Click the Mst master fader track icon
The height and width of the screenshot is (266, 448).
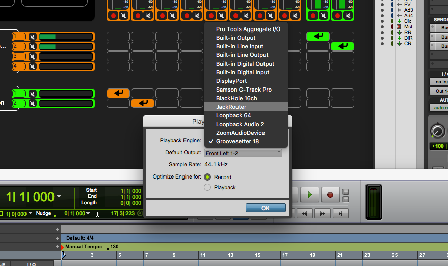pyautogui.click(x=399, y=27)
